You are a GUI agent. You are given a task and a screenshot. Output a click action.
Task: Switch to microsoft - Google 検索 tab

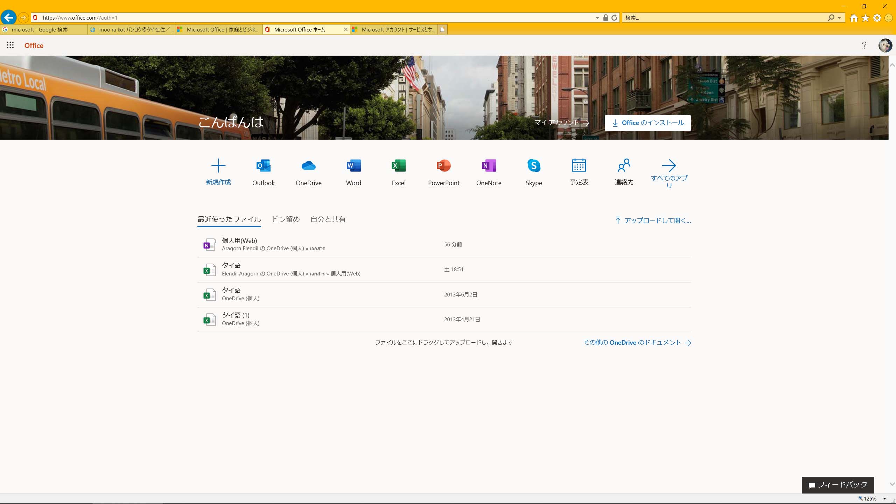click(44, 29)
